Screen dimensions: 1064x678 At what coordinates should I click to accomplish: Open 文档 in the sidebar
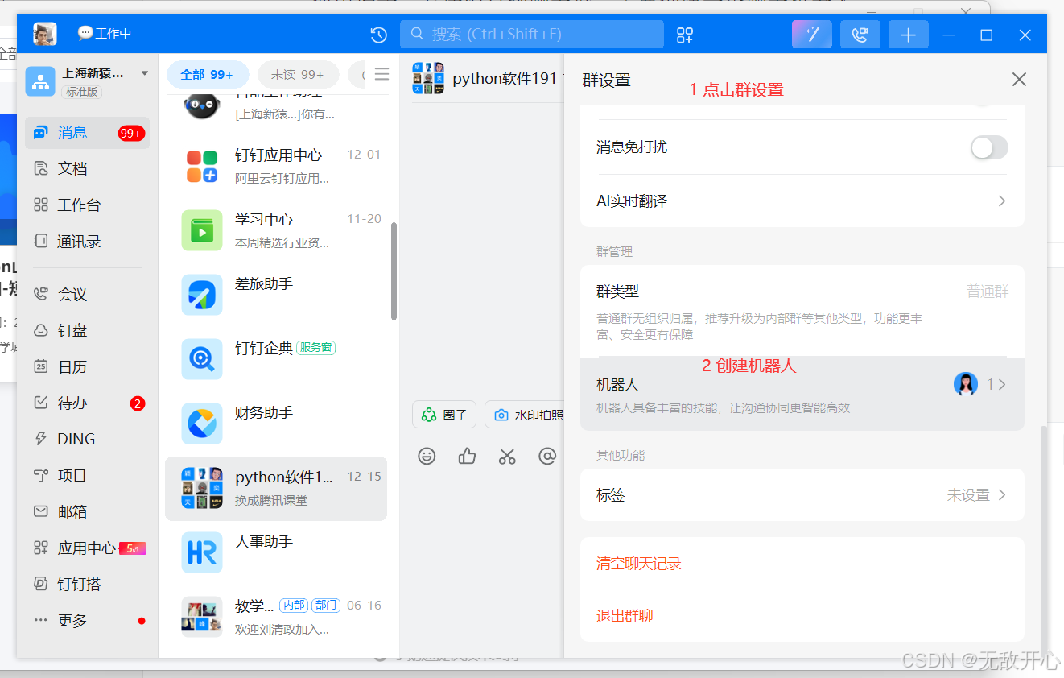tap(87, 168)
